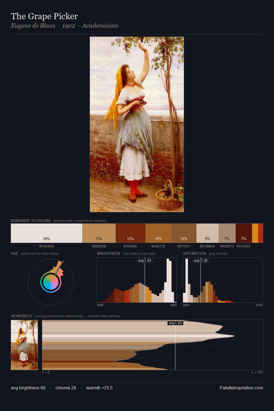Click the hue color wheel center

(x=51, y=282)
